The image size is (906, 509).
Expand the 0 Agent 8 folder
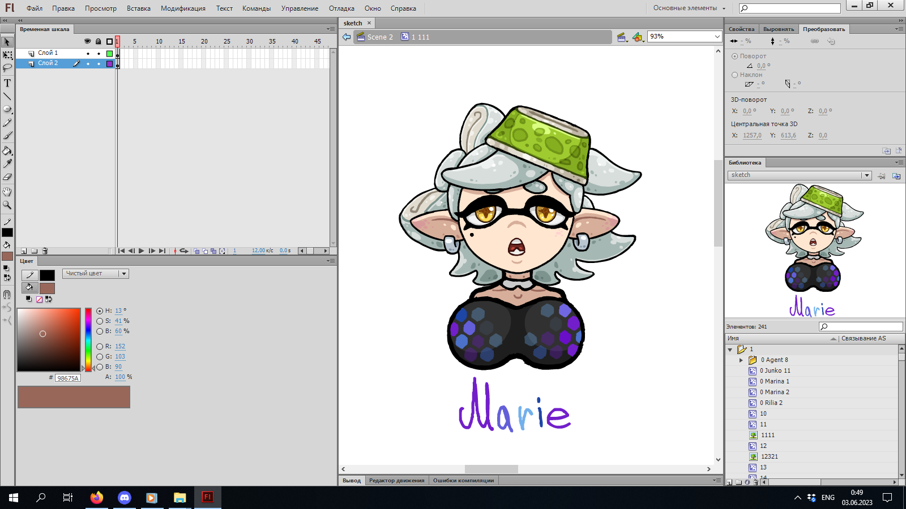pyautogui.click(x=741, y=360)
